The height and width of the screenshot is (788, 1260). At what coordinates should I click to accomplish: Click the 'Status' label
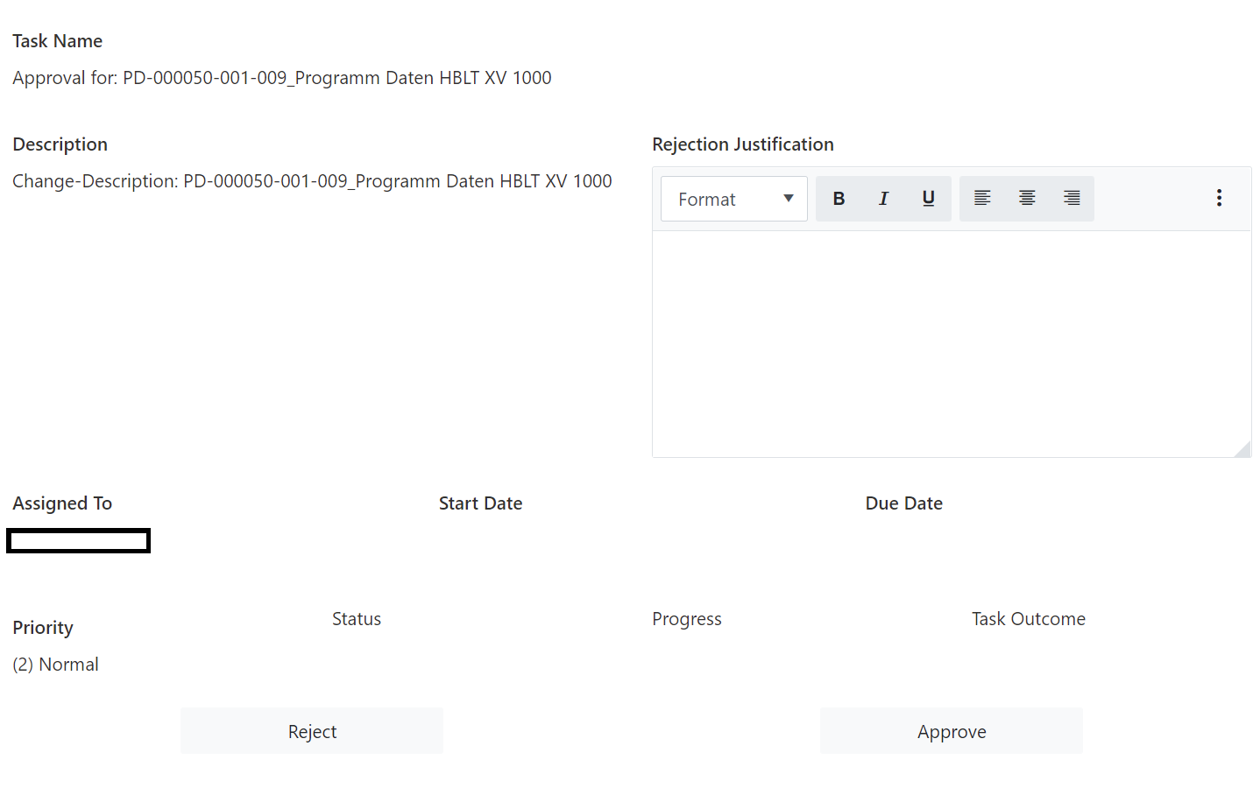[357, 619]
